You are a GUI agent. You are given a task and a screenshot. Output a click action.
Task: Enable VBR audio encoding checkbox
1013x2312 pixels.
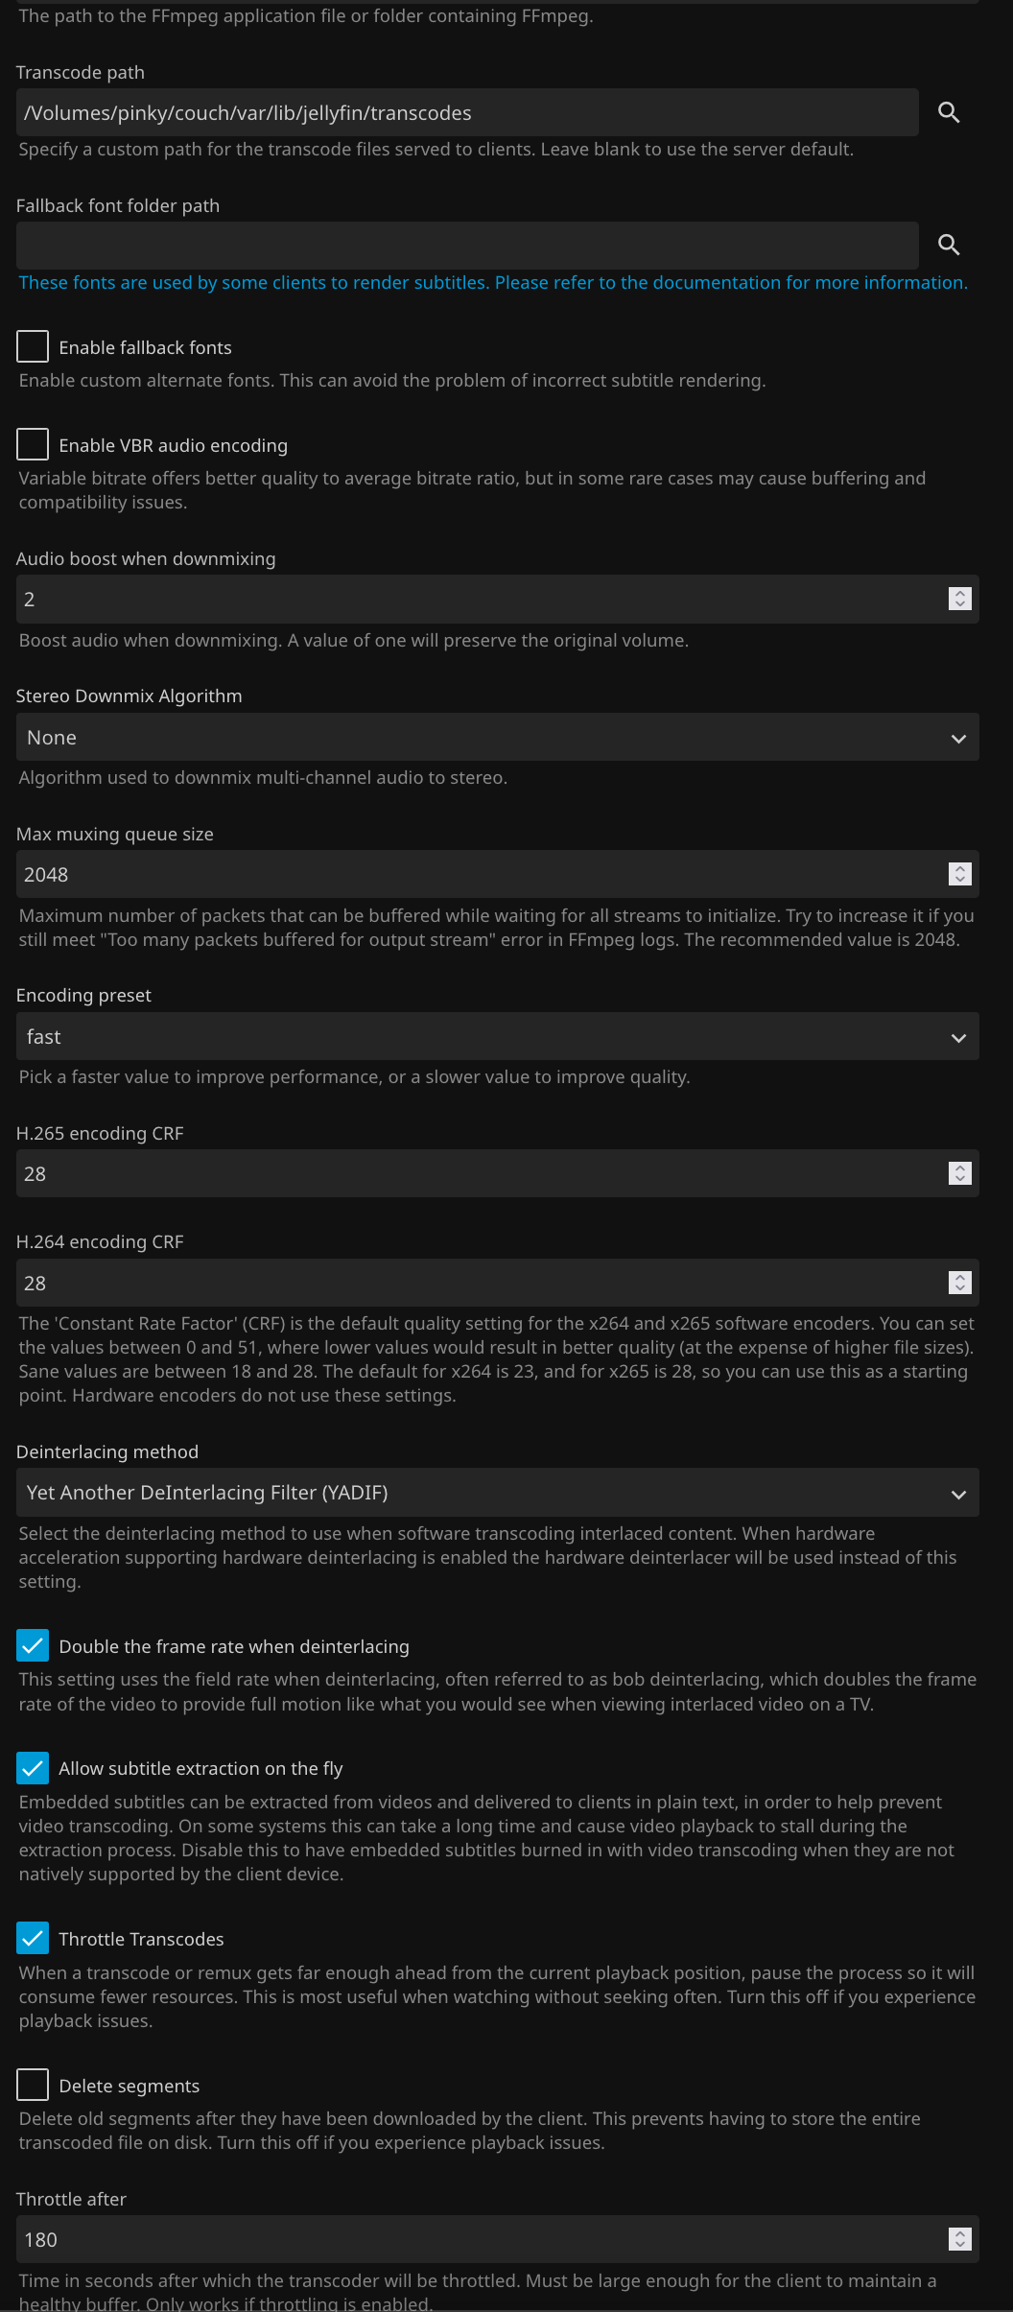(33, 444)
